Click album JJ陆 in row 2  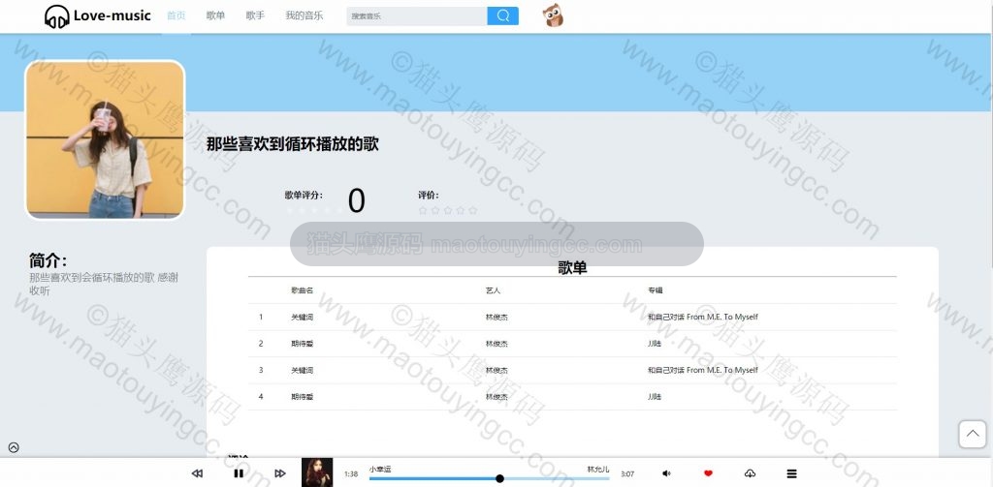pyautogui.click(x=655, y=344)
